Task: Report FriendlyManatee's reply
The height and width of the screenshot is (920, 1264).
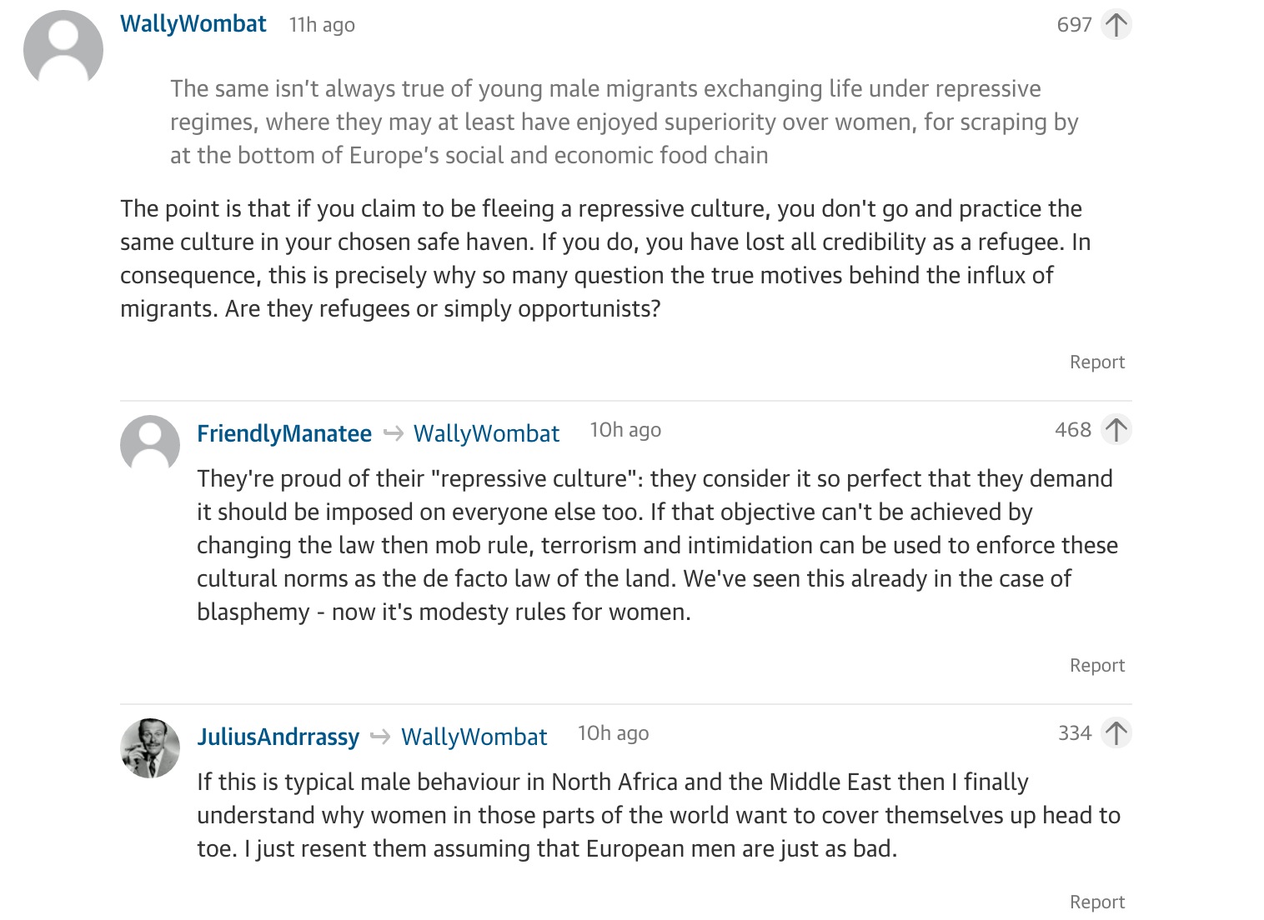Action: click(x=1097, y=665)
